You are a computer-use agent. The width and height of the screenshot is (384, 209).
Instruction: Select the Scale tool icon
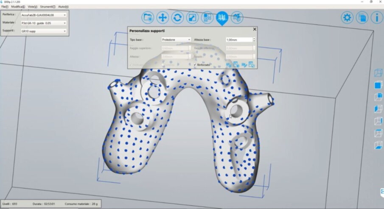point(192,17)
